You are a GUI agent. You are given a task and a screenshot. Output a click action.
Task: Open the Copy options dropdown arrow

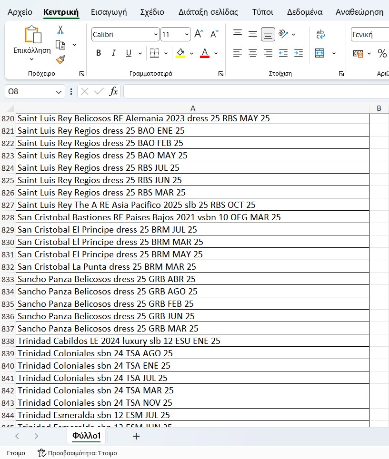74,45
